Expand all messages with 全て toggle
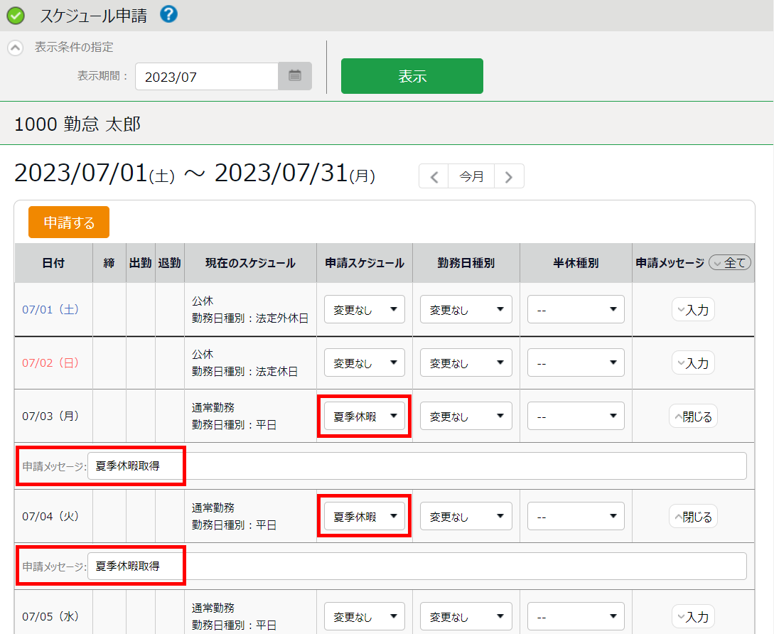This screenshot has height=634, width=774. tap(730, 263)
